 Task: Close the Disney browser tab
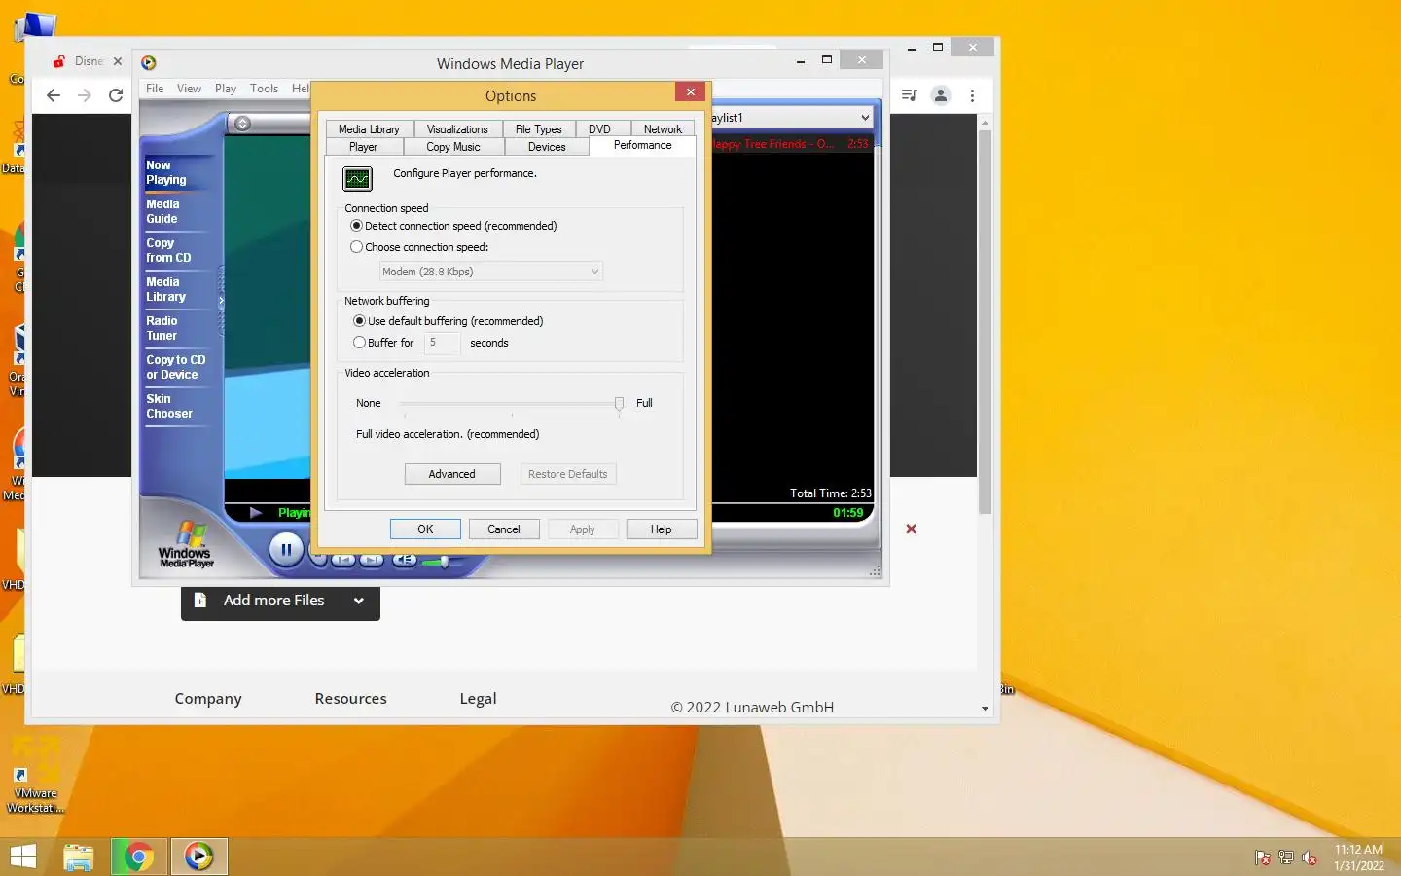pyautogui.click(x=118, y=61)
